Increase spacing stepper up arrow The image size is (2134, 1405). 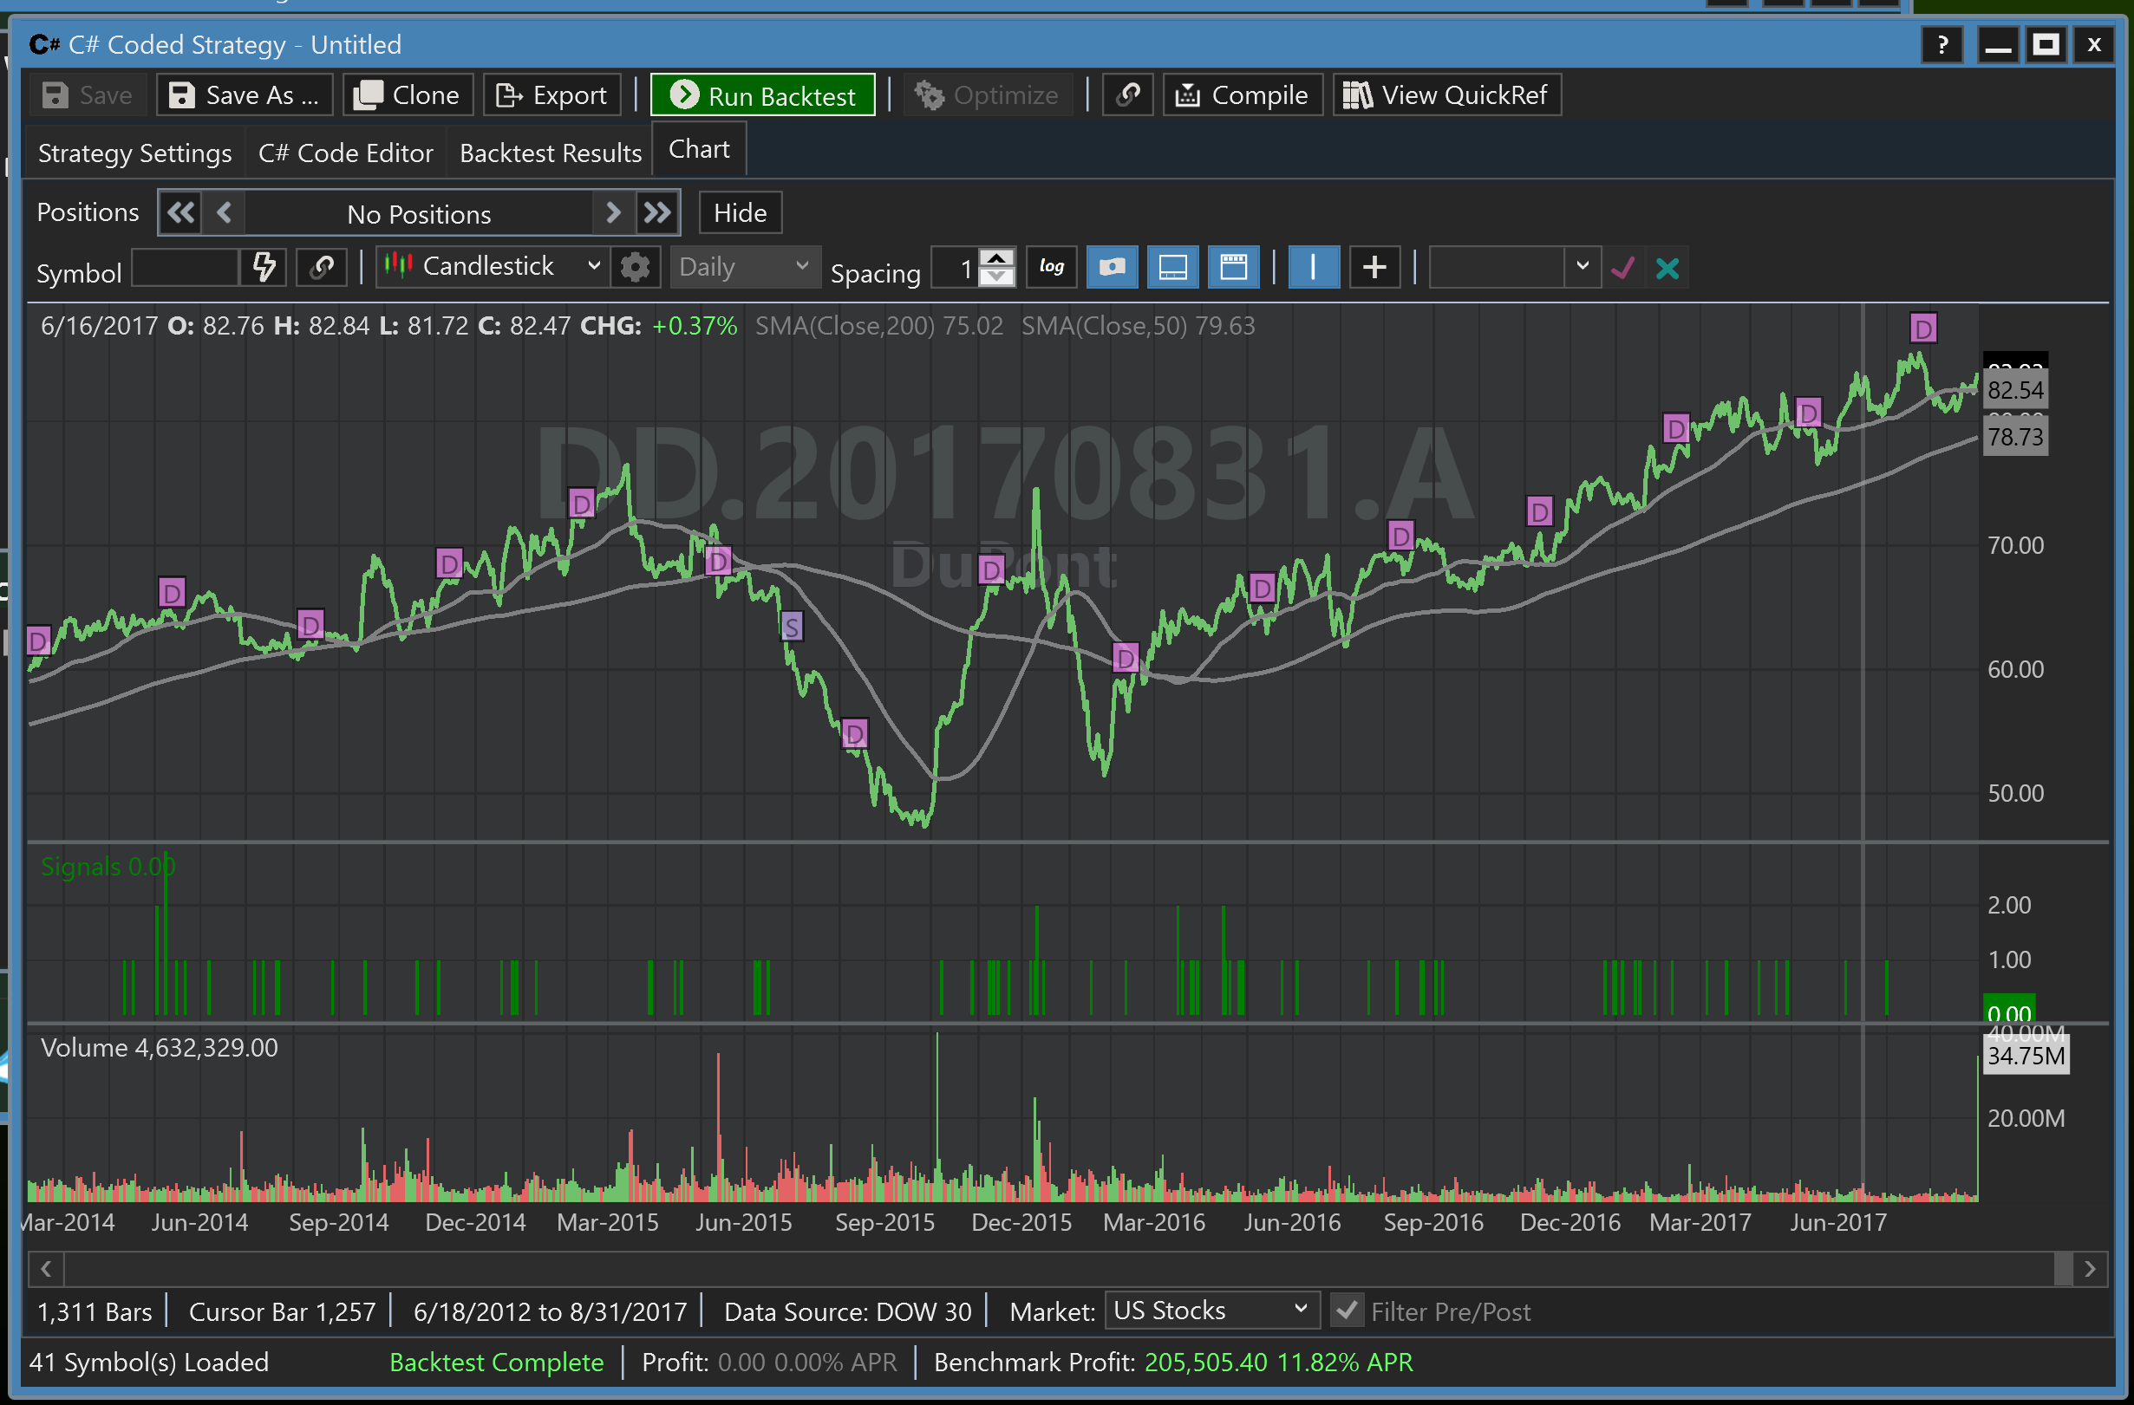tap(996, 258)
